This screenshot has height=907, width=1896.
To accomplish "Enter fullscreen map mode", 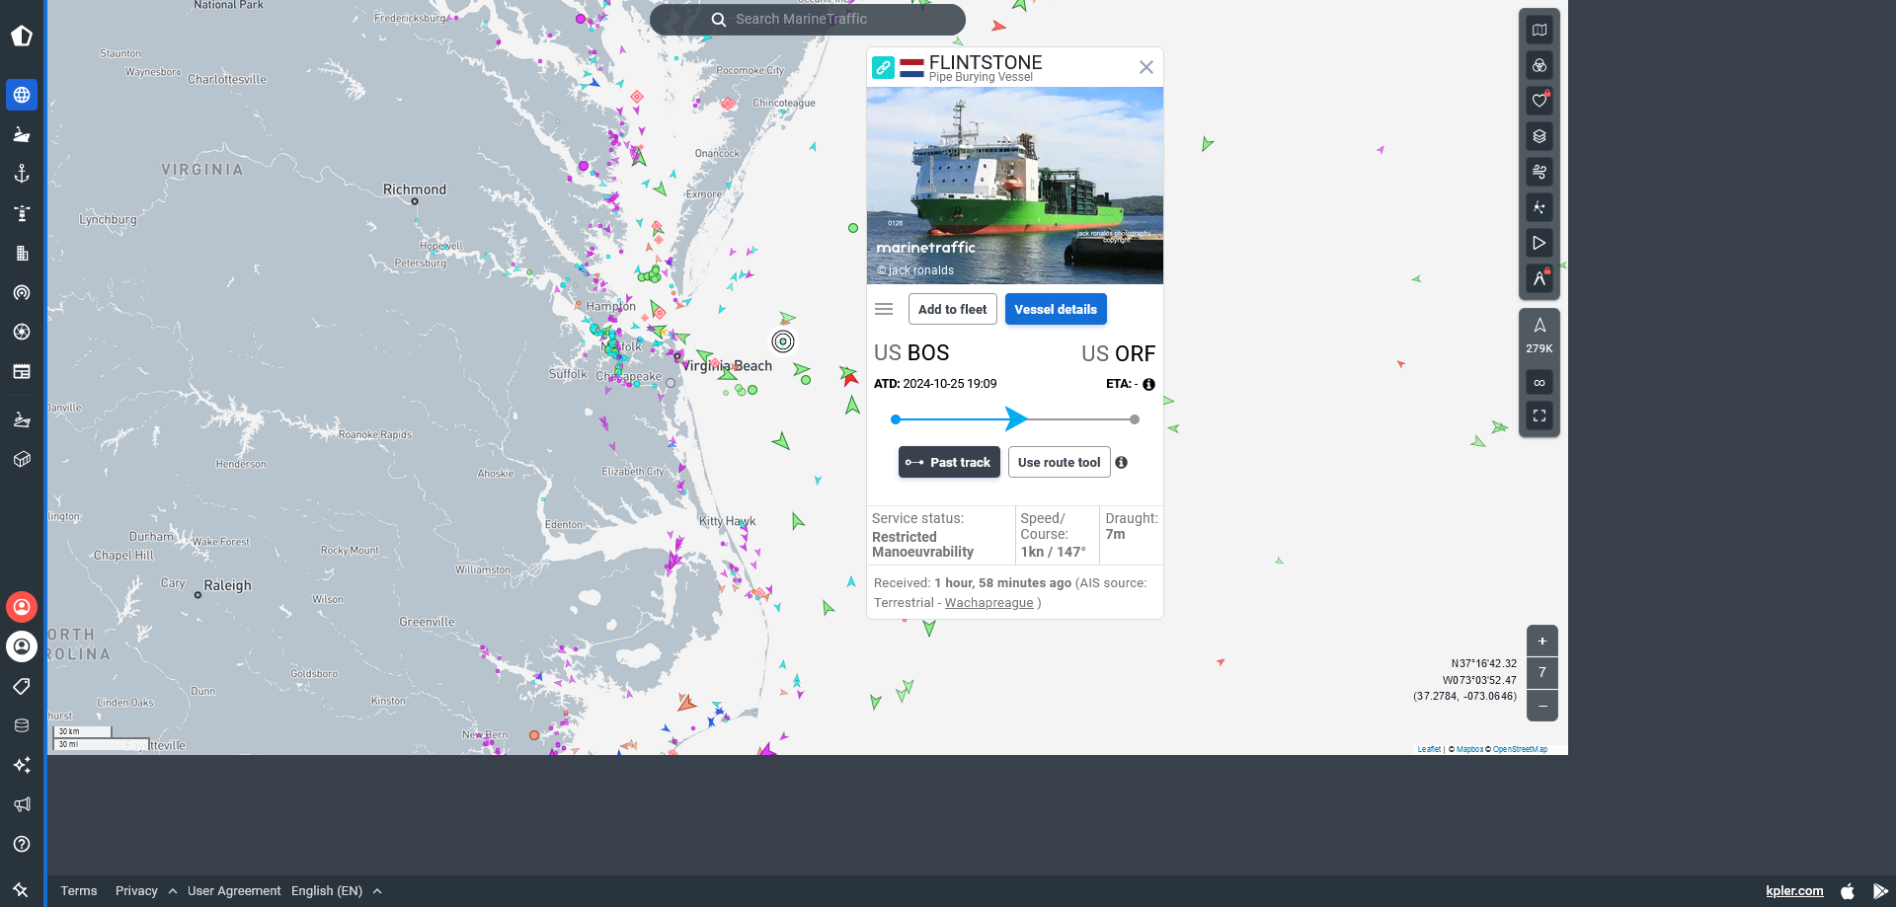I will pos(1540,416).
